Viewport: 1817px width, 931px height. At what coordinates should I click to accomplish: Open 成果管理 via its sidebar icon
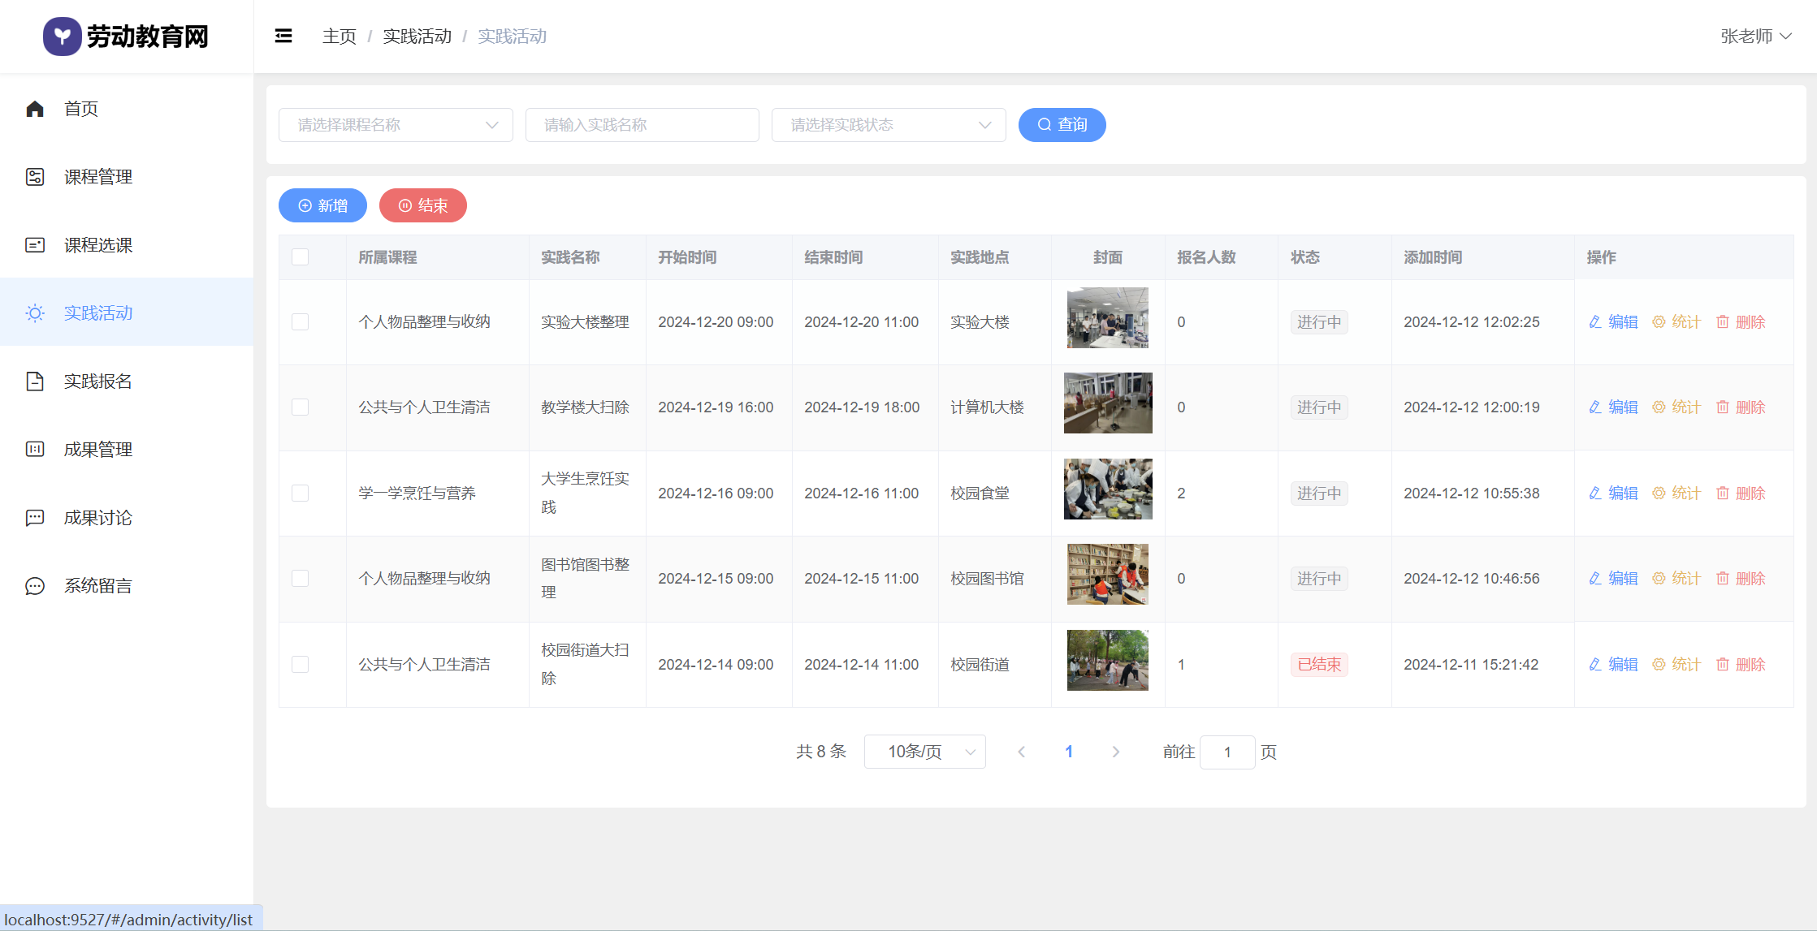[35, 450]
